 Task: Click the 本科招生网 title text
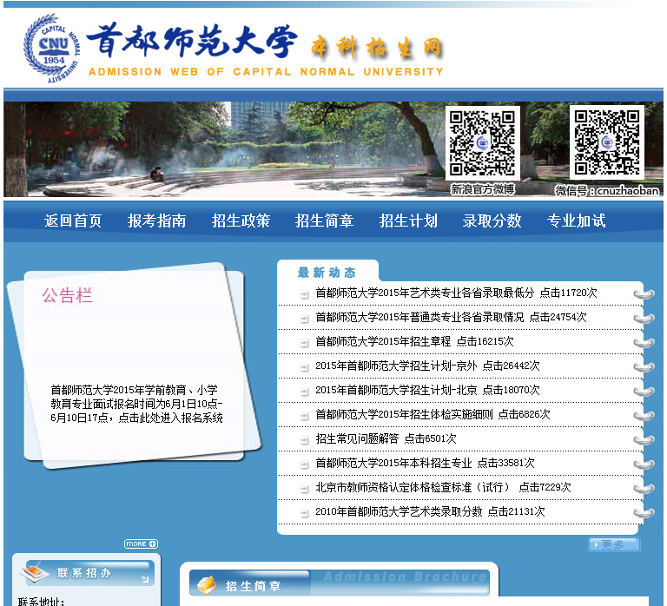tap(376, 47)
